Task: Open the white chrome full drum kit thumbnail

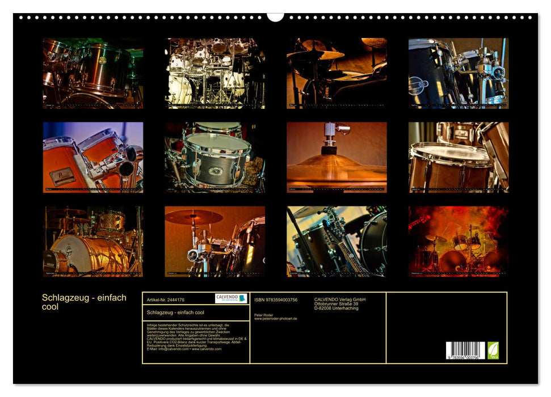Action: pyautogui.click(x=214, y=73)
